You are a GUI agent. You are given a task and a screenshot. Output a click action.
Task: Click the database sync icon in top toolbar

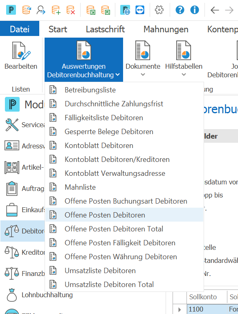[x=27, y=10]
